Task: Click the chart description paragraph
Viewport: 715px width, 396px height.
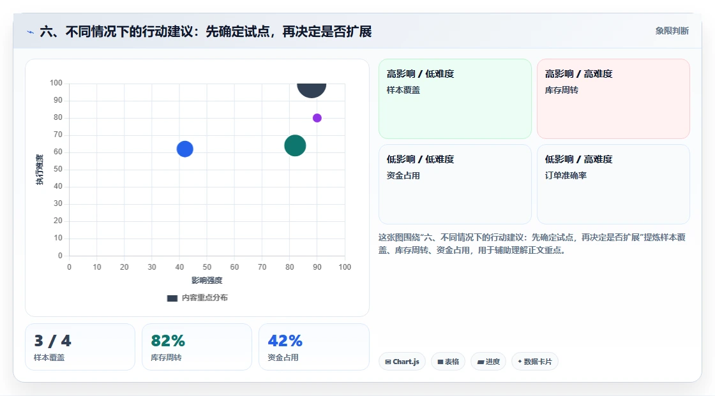Action: tap(532, 244)
